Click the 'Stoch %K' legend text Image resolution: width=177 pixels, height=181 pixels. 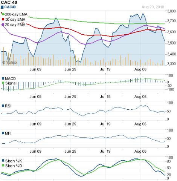pyautogui.click(x=14, y=161)
